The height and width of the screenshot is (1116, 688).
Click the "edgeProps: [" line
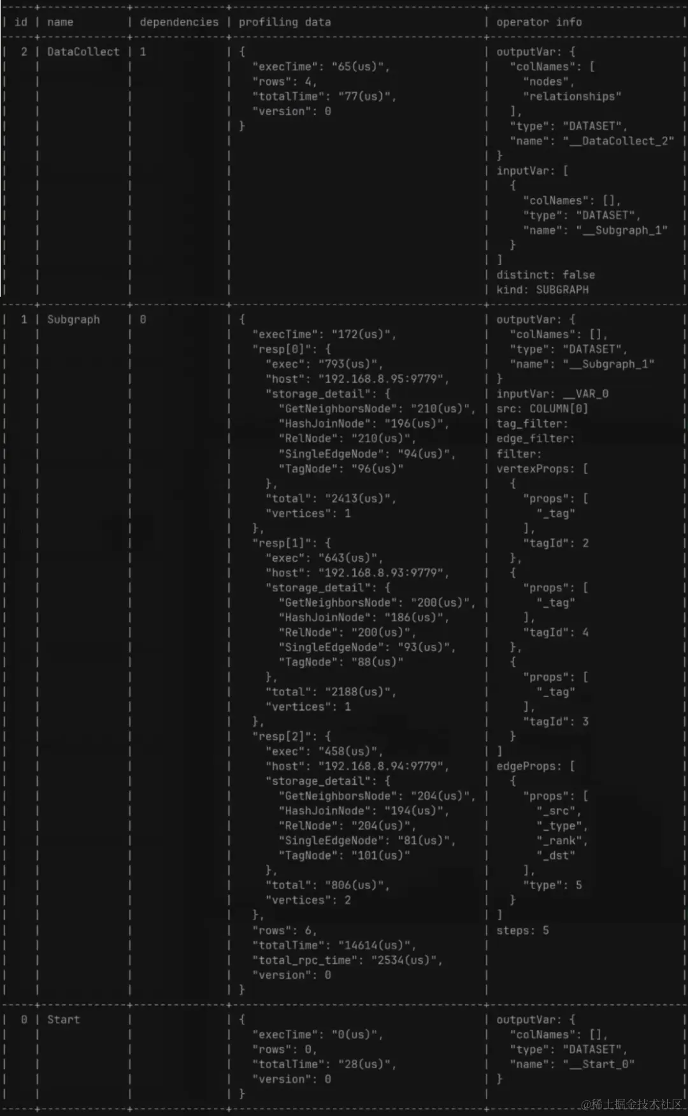tap(536, 766)
